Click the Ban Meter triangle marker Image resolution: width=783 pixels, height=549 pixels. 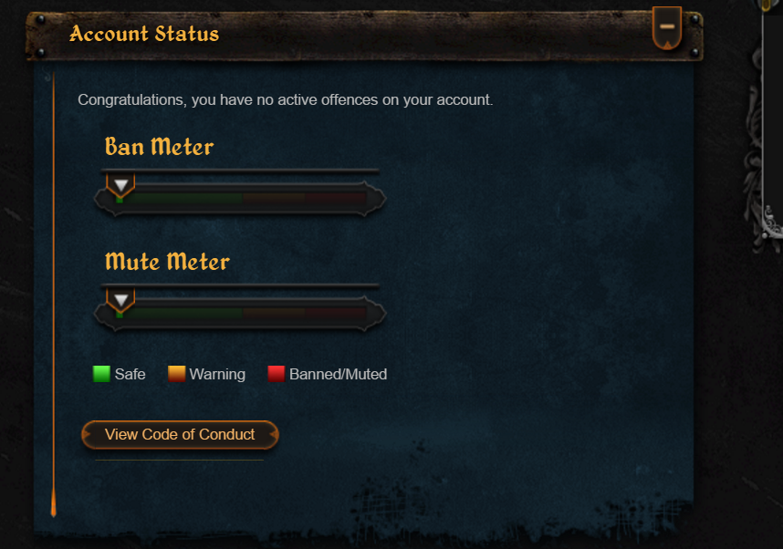120,186
